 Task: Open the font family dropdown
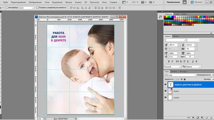pyautogui.click(x=176, y=40)
